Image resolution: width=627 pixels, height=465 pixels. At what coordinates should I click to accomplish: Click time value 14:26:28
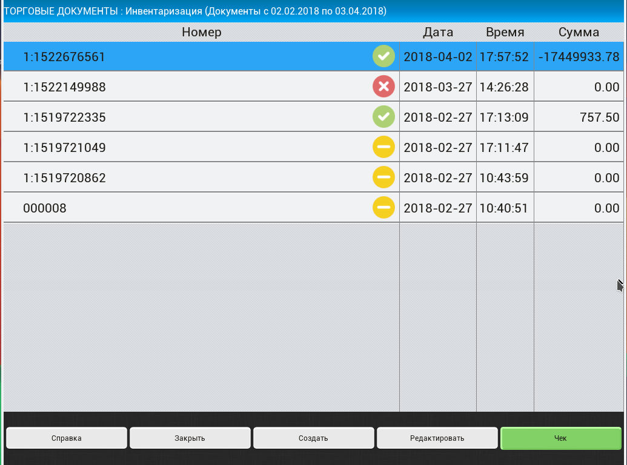click(x=504, y=87)
